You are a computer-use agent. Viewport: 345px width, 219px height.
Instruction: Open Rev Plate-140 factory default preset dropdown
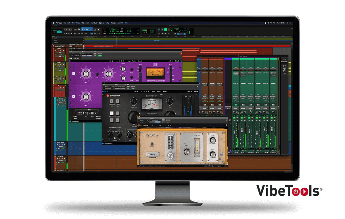pos(156,120)
